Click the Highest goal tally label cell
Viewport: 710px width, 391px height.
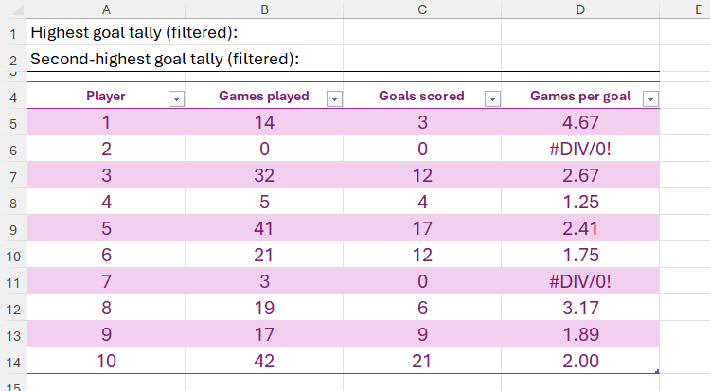(x=133, y=32)
